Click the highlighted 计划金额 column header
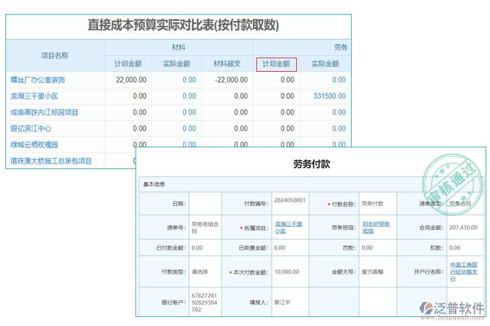The height and width of the screenshot is (326, 490). point(277,64)
